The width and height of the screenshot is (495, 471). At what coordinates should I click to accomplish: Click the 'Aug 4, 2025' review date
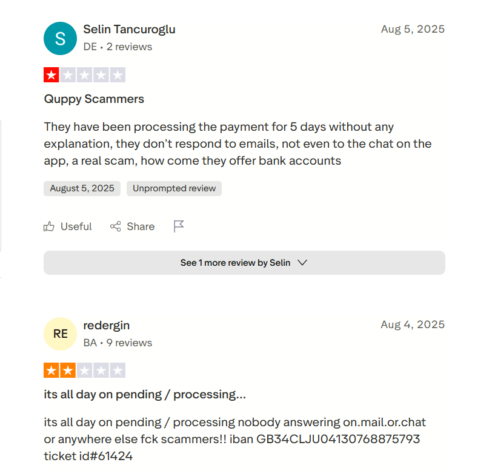click(413, 324)
